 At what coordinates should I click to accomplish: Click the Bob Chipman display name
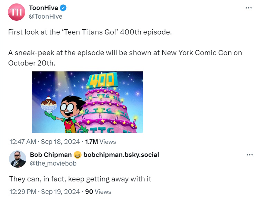(51, 155)
